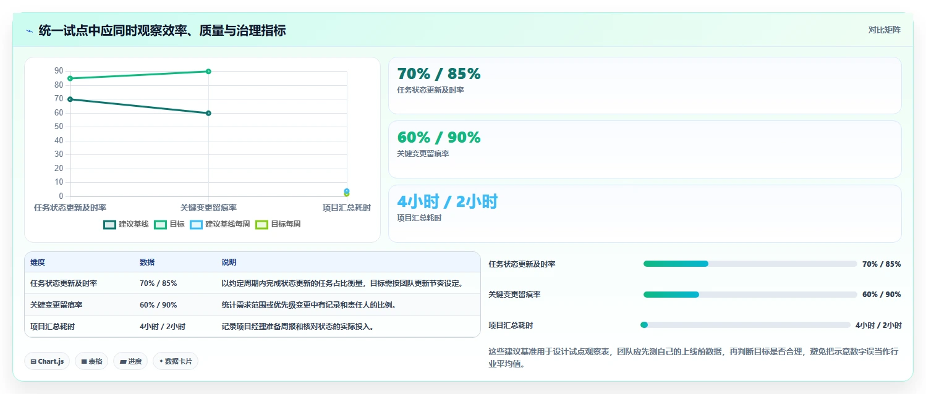
Task: Click the 对比矩阵 label in the header
Action: coord(885,30)
